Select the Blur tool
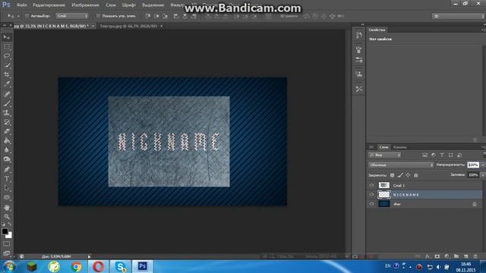486x273 pixels. tap(7, 150)
